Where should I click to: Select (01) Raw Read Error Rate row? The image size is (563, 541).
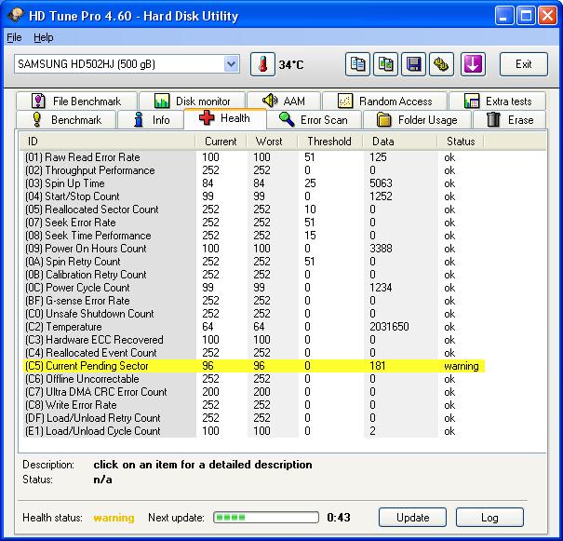click(253, 157)
